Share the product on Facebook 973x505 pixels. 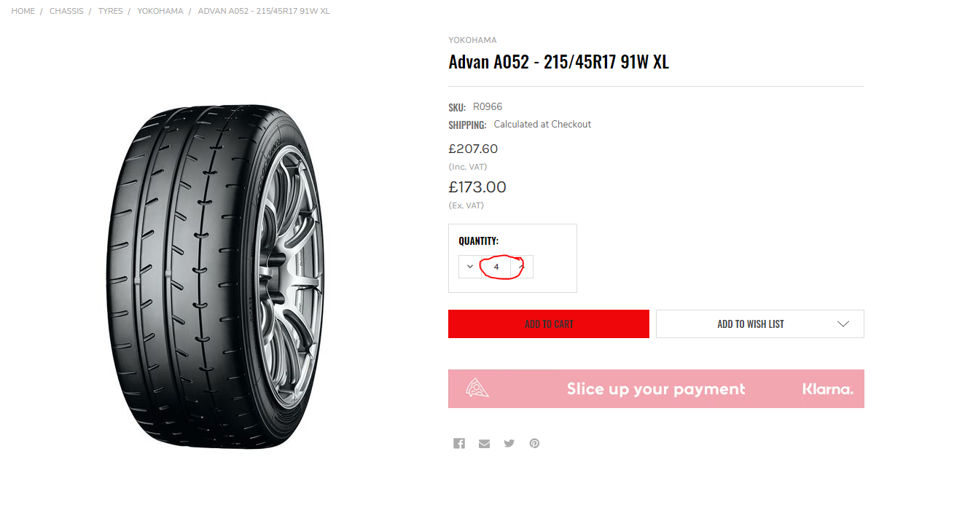tap(459, 443)
